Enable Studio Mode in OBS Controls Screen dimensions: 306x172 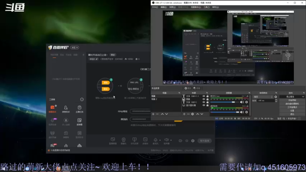point(292,107)
